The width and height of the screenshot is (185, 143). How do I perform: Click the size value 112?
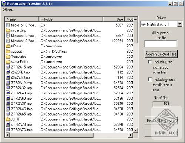[120, 72]
